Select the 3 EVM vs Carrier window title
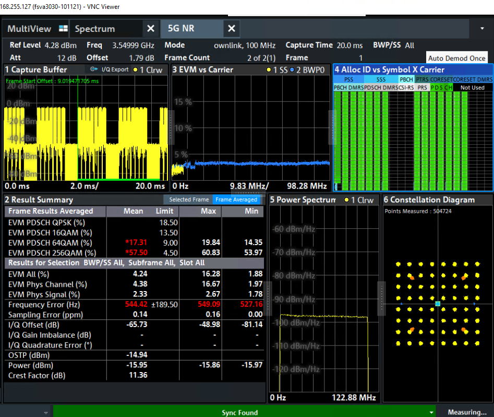 tap(202, 70)
